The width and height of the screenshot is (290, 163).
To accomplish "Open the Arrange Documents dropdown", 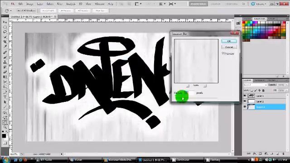I will (x=162, y=4).
